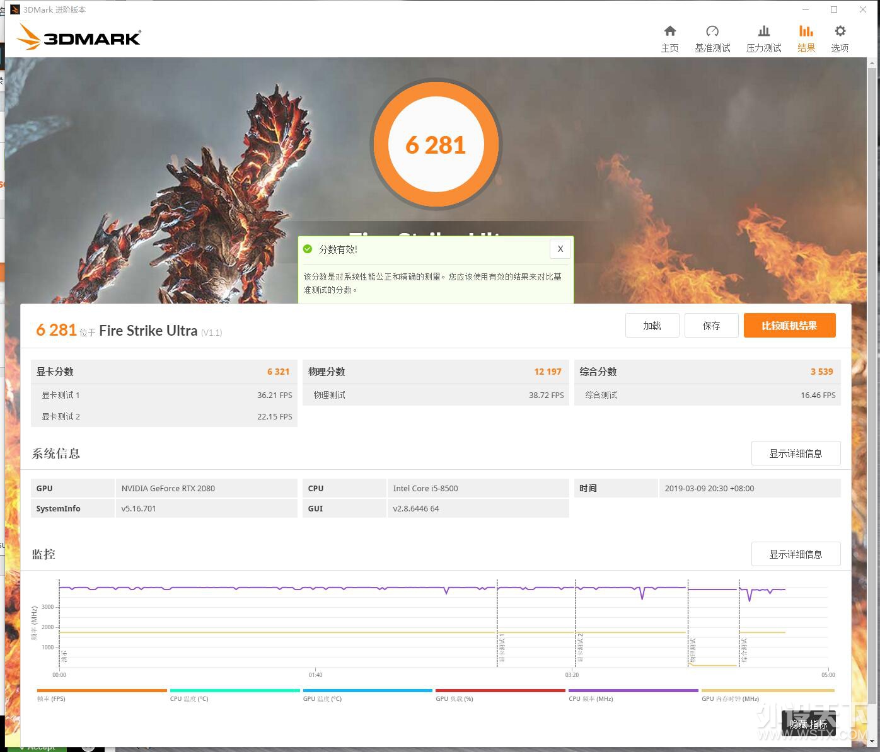Image resolution: width=880 pixels, height=752 pixels.
Task: Click the 2019-03-09 20:30 time value
Action: 750,488
